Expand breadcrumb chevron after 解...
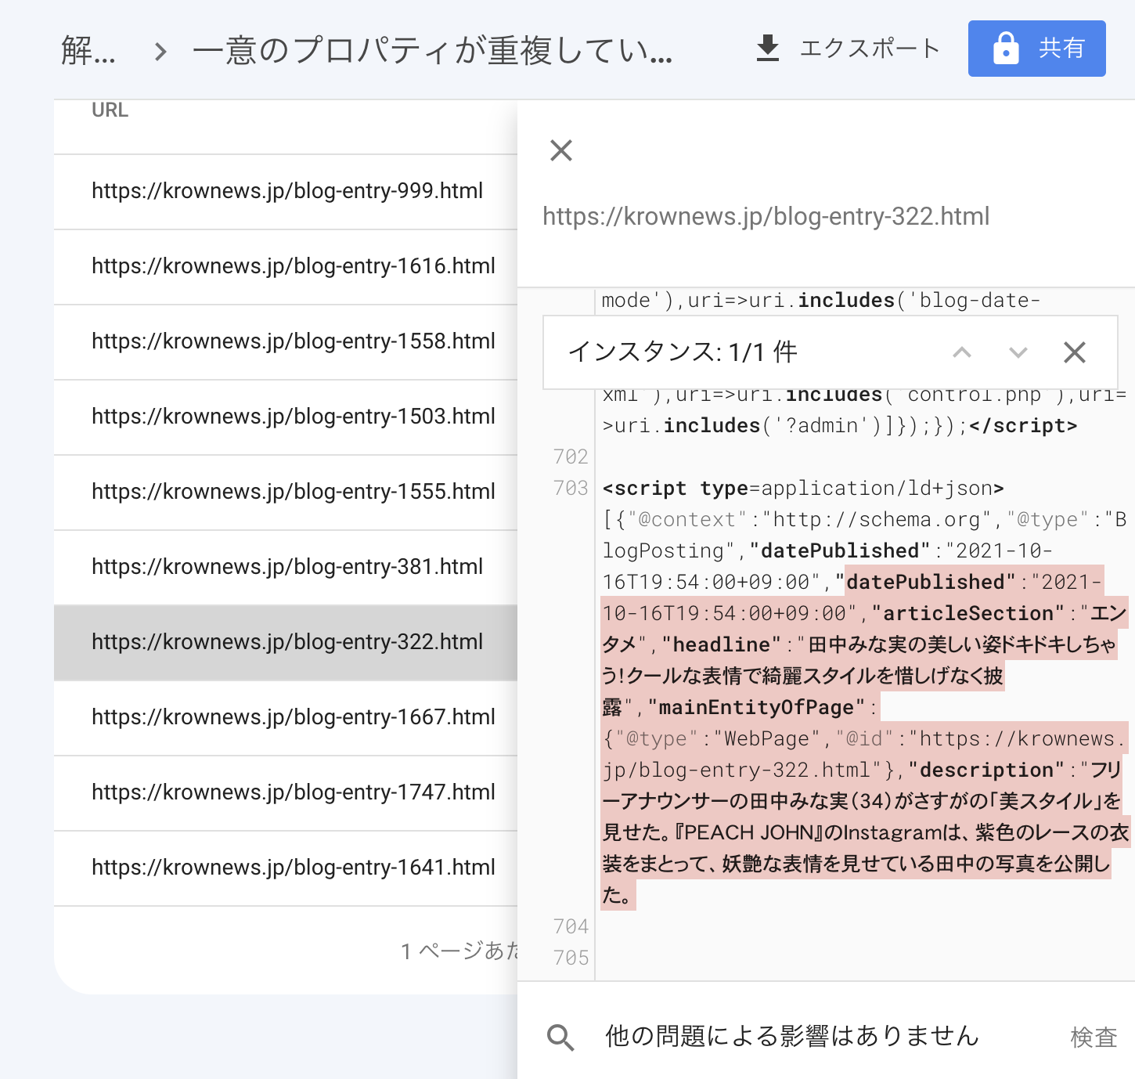The image size is (1135, 1079). point(160,52)
